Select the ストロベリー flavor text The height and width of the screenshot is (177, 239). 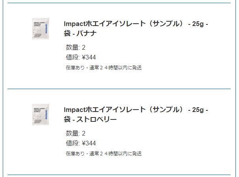96,119
